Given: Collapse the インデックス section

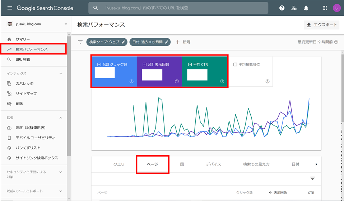Looking at the screenshot, I should [61, 73].
